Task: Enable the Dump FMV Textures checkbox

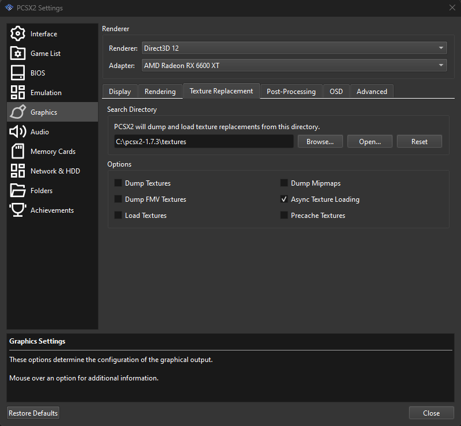Action: 118,199
